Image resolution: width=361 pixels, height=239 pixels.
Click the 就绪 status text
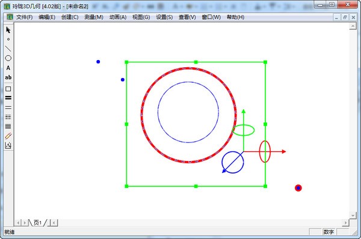click(10, 232)
